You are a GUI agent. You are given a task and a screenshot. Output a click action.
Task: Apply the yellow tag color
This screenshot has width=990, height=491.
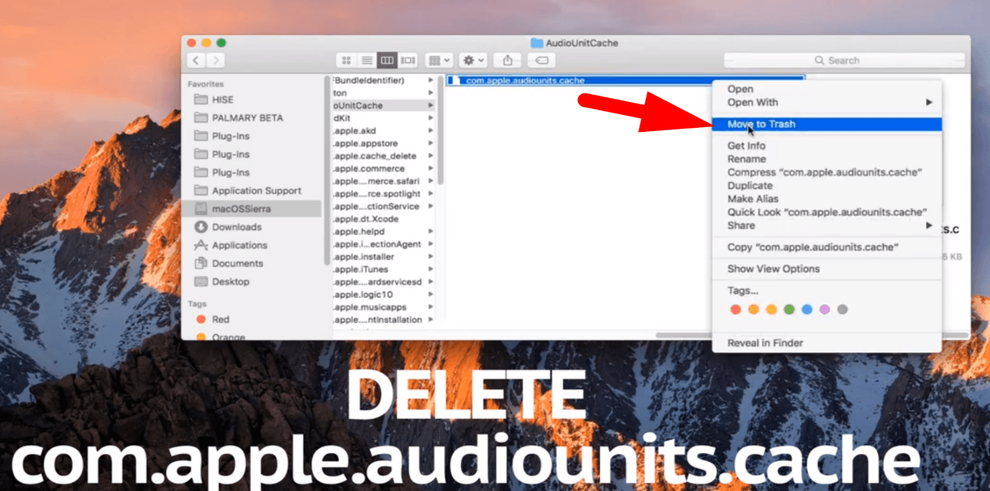coord(771,310)
